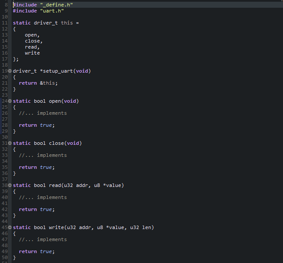Image resolution: width=283 pixels, height=263 pixels.
Task: Collapse the open function fold marker
Action: click(10, 101)
